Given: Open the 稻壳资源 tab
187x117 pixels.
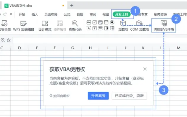Looking at the screenshot, I should click(x=160, y=14).
